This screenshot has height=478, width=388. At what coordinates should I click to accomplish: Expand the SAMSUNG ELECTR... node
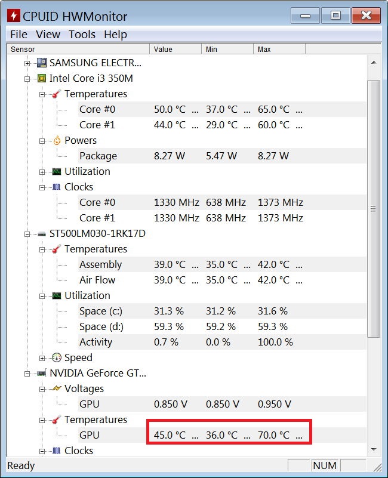(27, 63)
